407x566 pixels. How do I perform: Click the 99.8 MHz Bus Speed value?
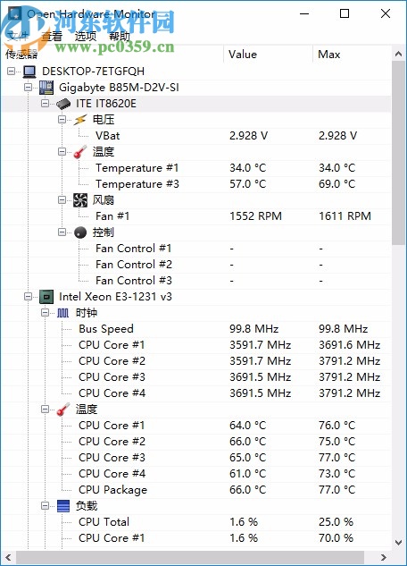point(253,329)
